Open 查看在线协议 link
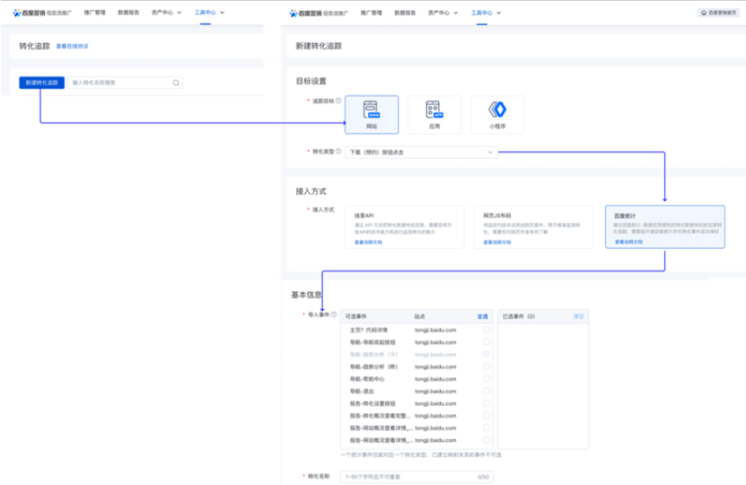The image size is (746, 485). 73,46
